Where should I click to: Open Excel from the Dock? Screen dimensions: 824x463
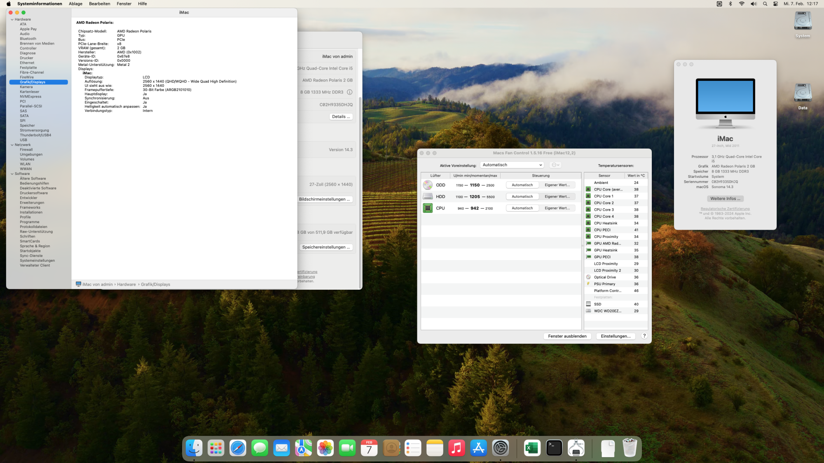(532, 448)
